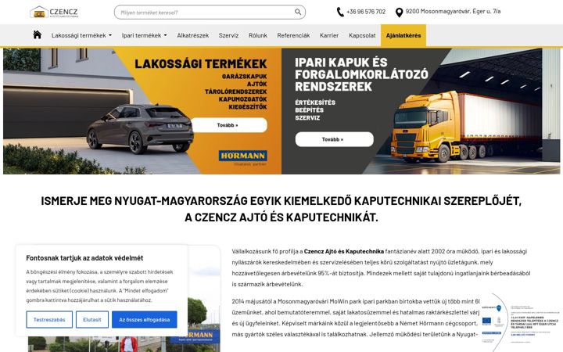Click the search magnifier icon
Image resolution: width=563 pixels, height=352 pixels.
(x=298, y=13)
